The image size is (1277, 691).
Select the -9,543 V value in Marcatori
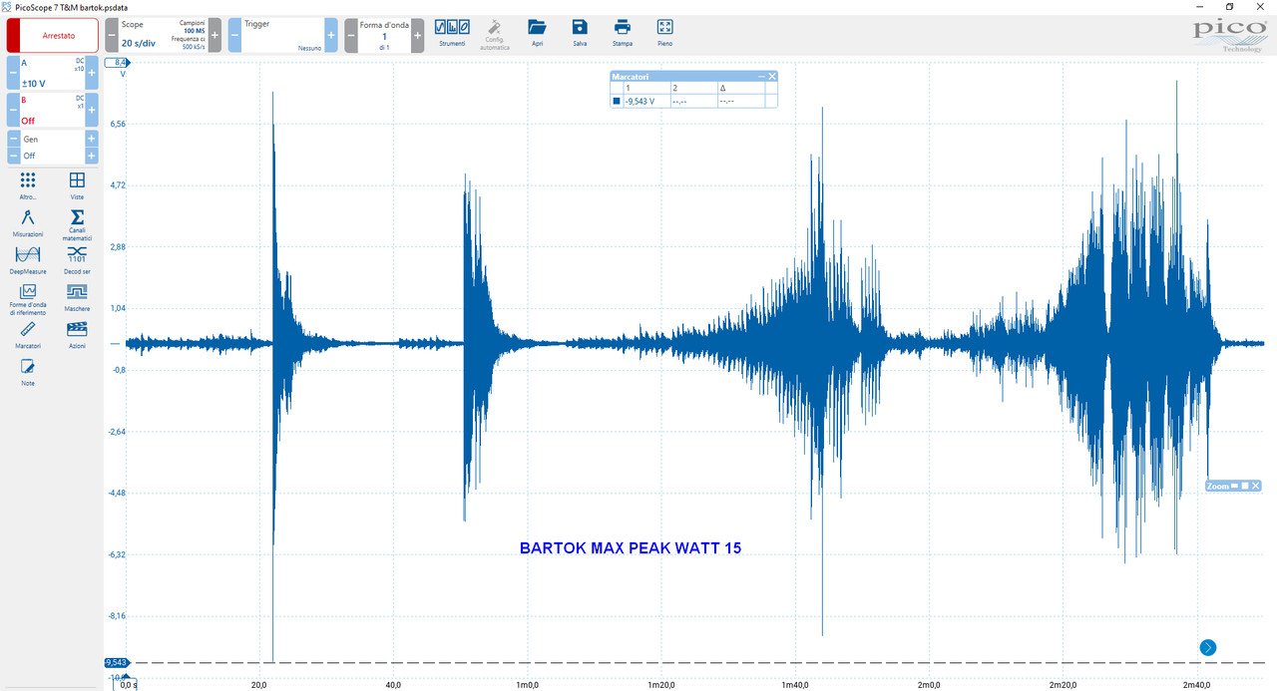(639, 101)
